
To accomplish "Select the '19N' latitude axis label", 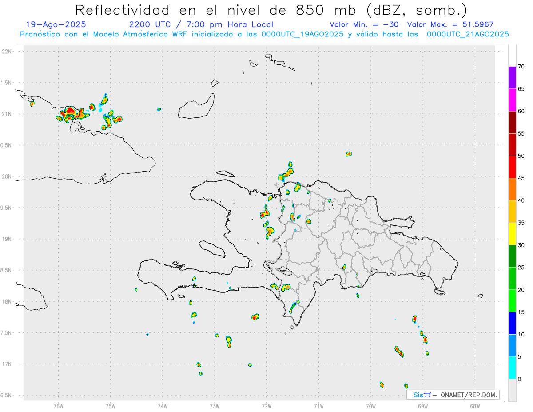I will 7,239.
